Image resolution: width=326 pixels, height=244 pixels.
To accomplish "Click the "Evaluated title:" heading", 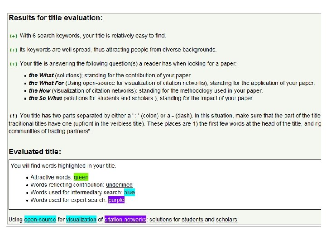I will [x=35, y=152].
